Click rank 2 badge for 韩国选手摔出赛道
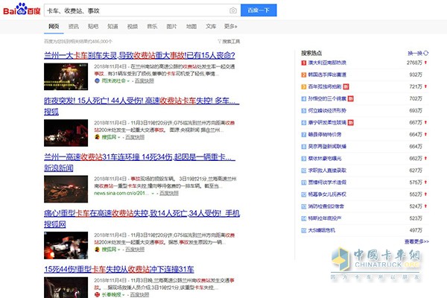This screenshot has height=298, width=447. (x=303, y=76)
